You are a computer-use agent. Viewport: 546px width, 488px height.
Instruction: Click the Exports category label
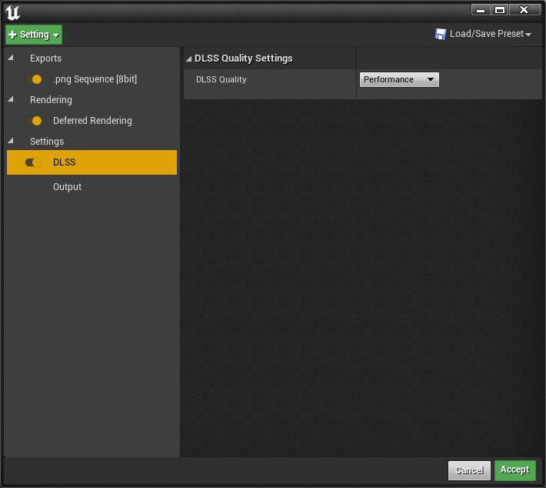pos(45,58)
